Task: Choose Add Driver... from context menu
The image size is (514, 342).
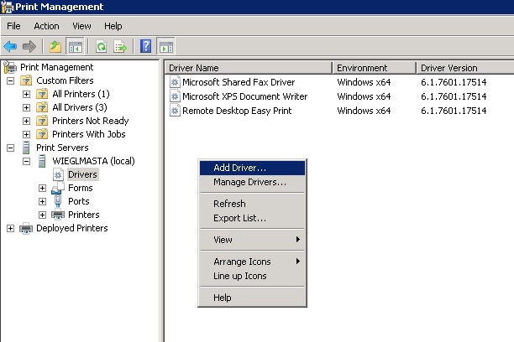Action: point(252,168)
